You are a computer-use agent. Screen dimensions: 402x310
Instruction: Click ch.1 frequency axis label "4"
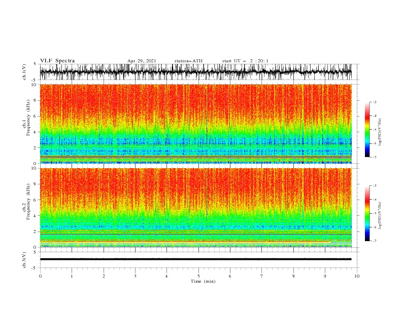tap(35, 132)
